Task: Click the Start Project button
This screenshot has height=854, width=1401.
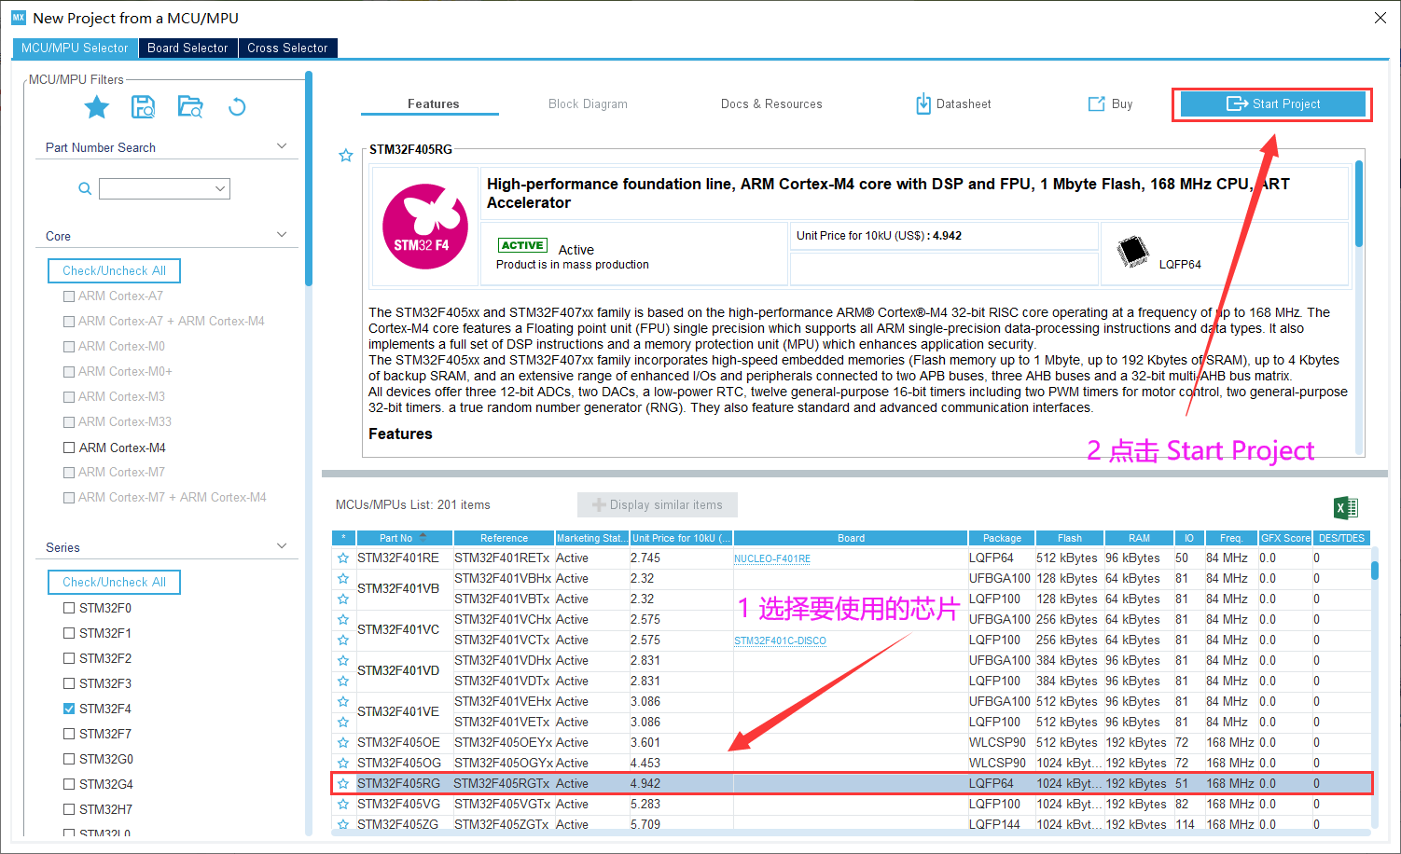Action: pos(1273,104)
